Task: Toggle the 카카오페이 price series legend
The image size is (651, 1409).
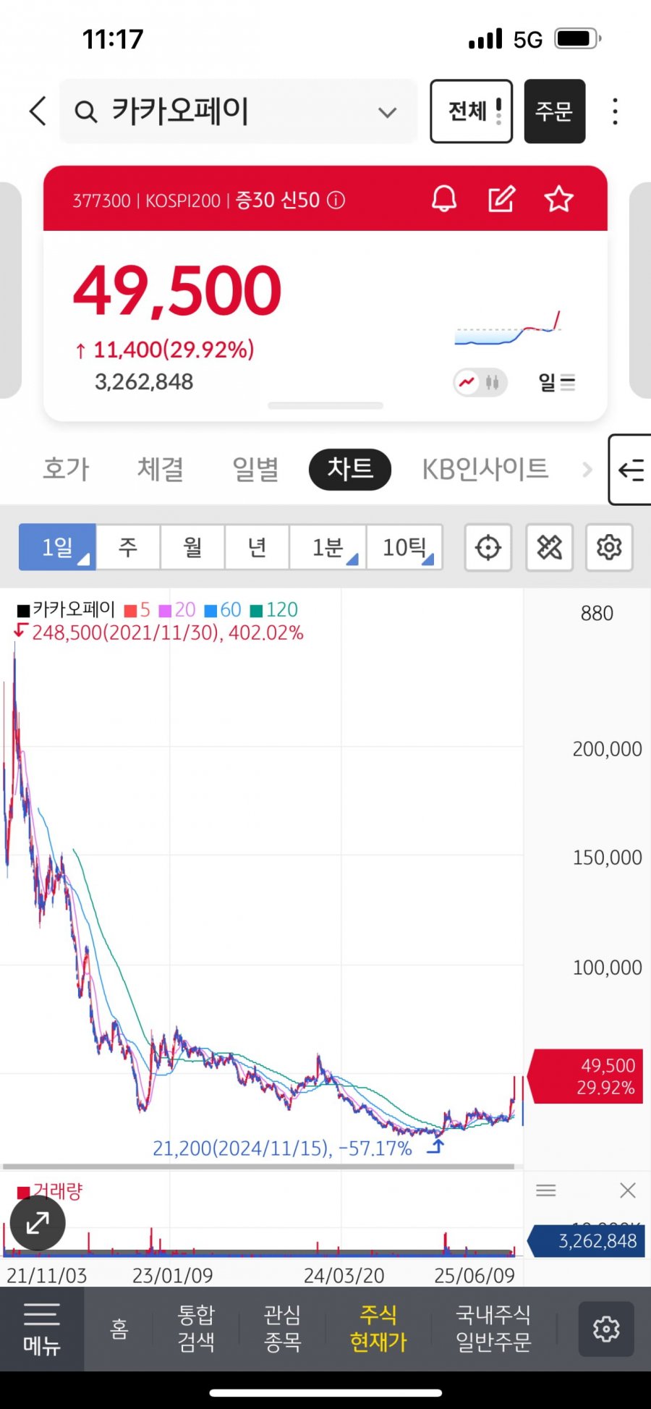Action: tap(66, 610)
